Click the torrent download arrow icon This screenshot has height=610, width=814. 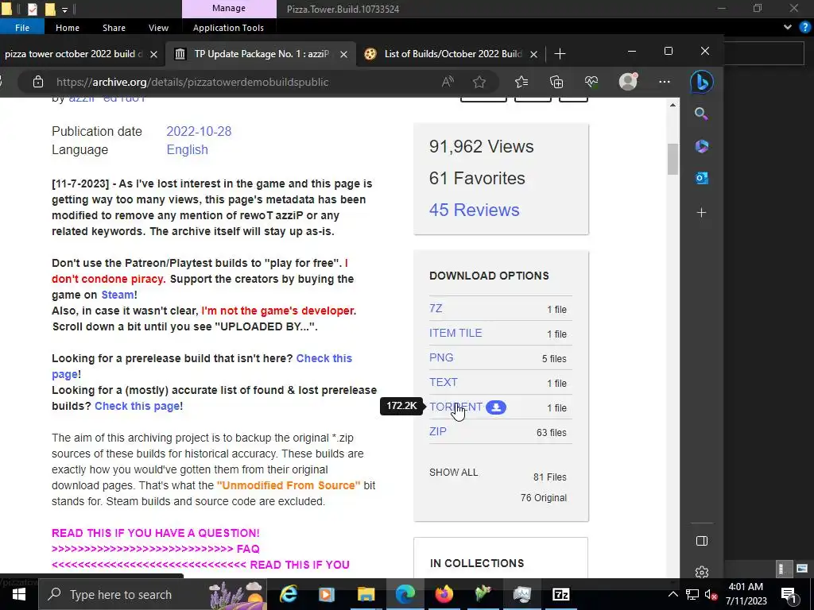click(496, 407)
